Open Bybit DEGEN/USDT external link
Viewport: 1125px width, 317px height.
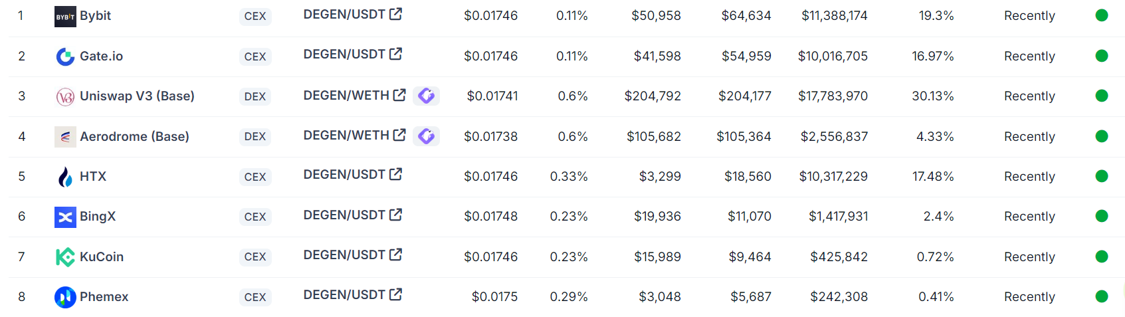[395, 14]
